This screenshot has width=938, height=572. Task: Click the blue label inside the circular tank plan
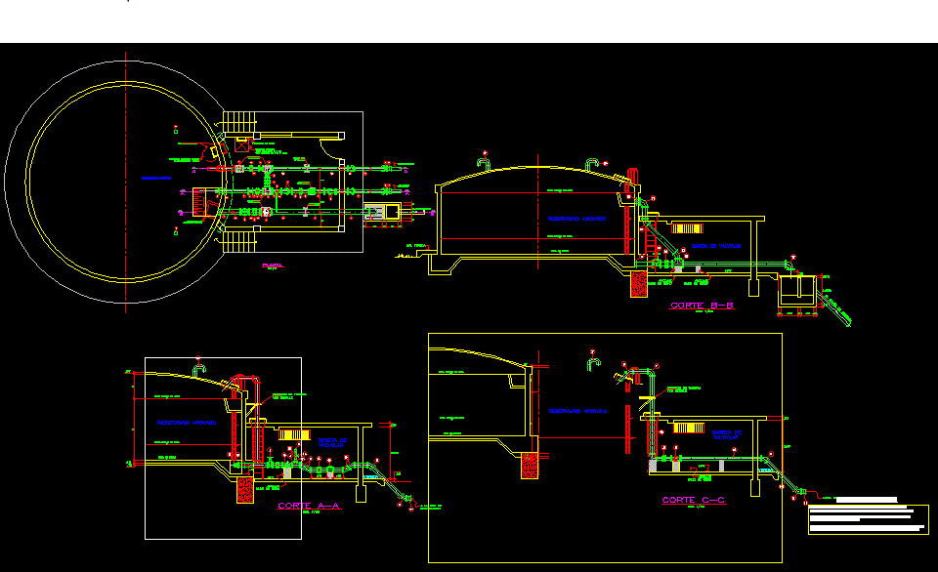pyautogui.click(x=156, y=178)
